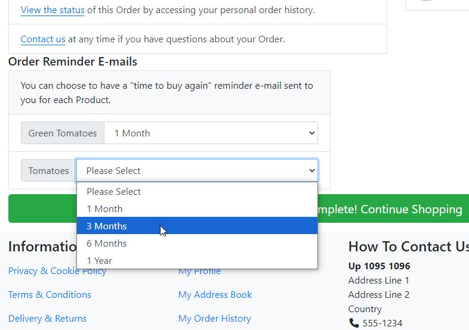Click the Tomatoes product label
The image size is (469, 330).
pos(49,170)
